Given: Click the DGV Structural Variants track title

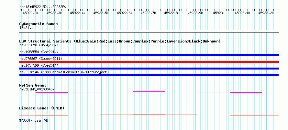Looking at the screenshot, I should coord(120,41).
